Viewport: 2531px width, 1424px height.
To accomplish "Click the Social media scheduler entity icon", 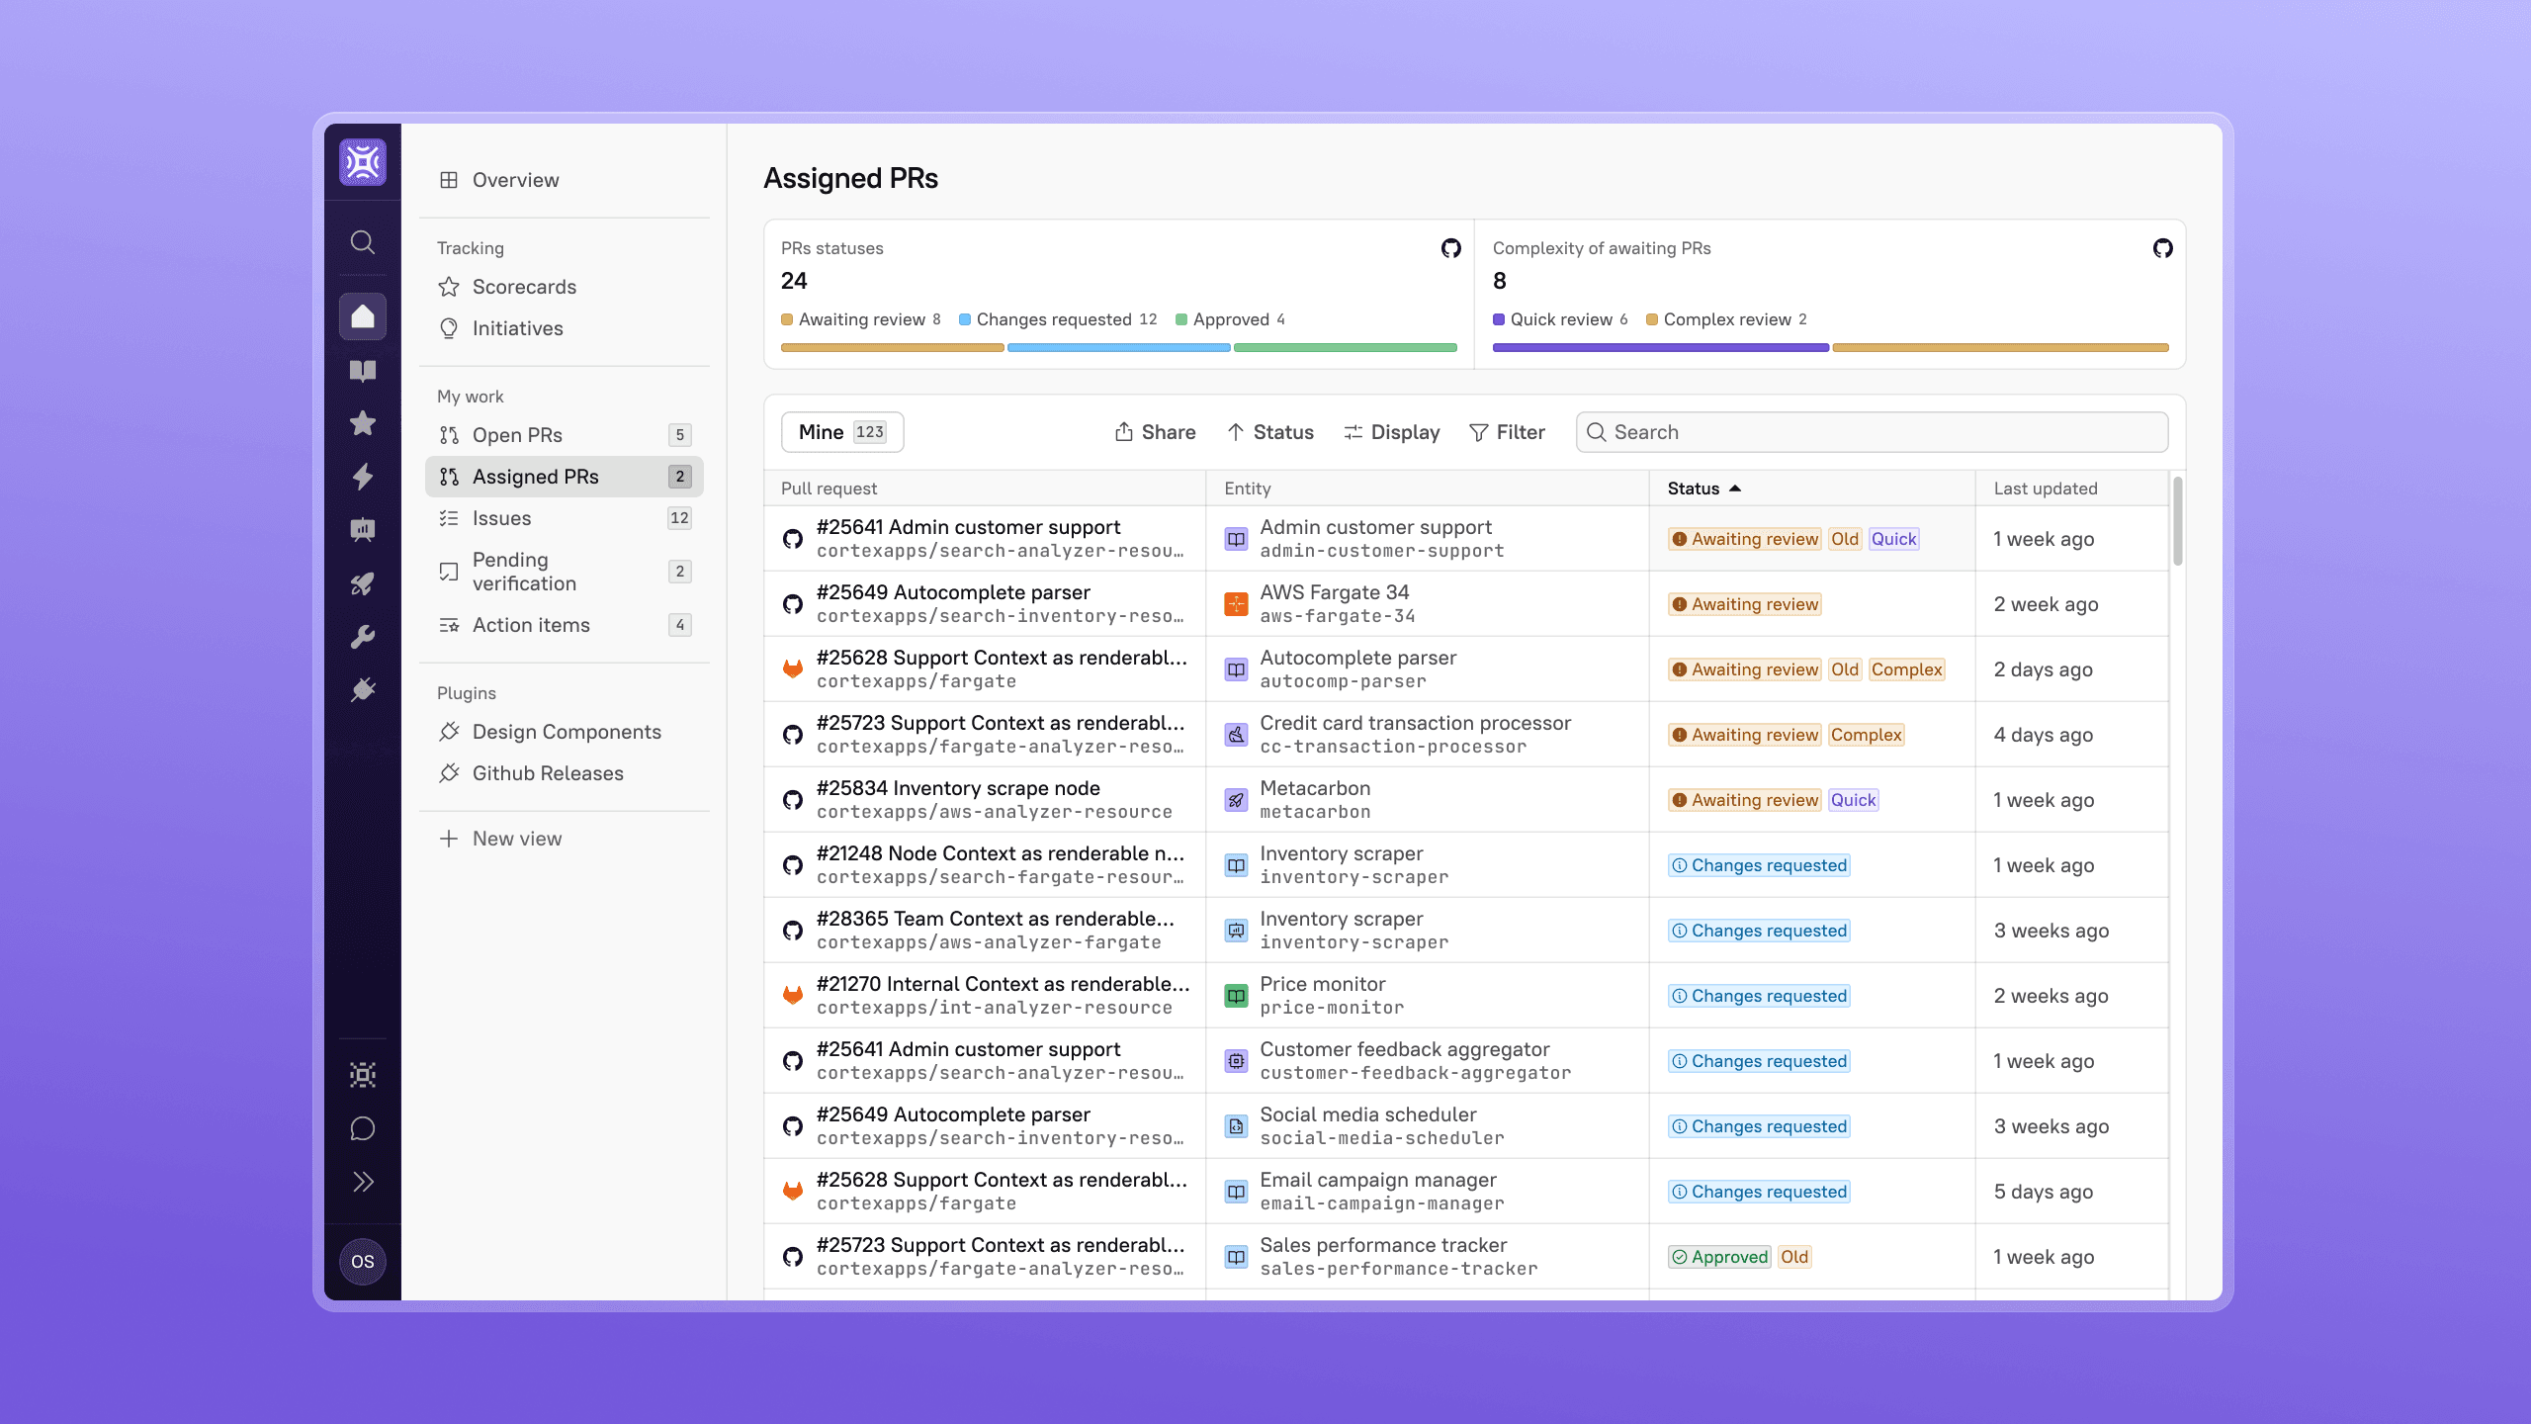I will pos(1236,1126).
